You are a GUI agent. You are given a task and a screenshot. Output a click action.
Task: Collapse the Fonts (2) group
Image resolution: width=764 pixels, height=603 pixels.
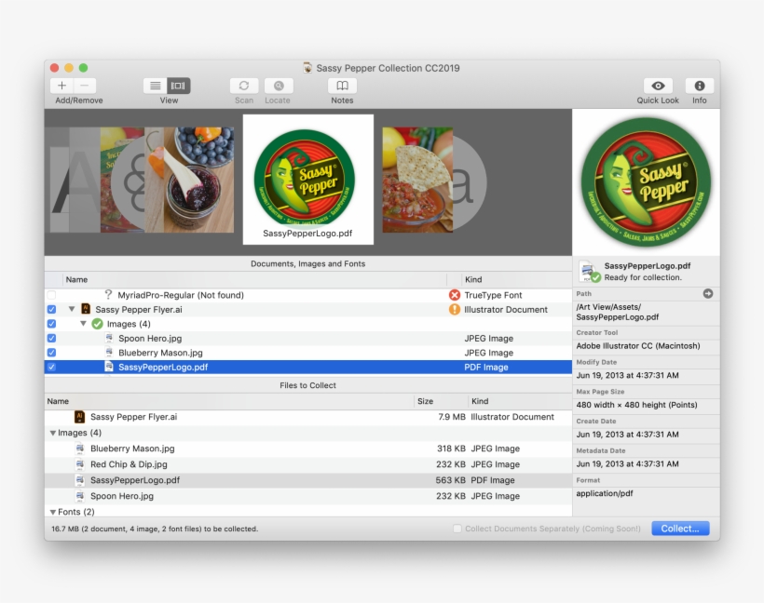click(52, 512)
